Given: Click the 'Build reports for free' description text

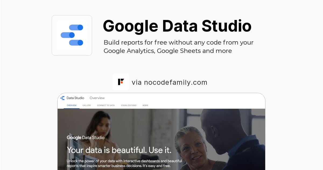Looking at the screenshot, I should (x=178, y=46).
